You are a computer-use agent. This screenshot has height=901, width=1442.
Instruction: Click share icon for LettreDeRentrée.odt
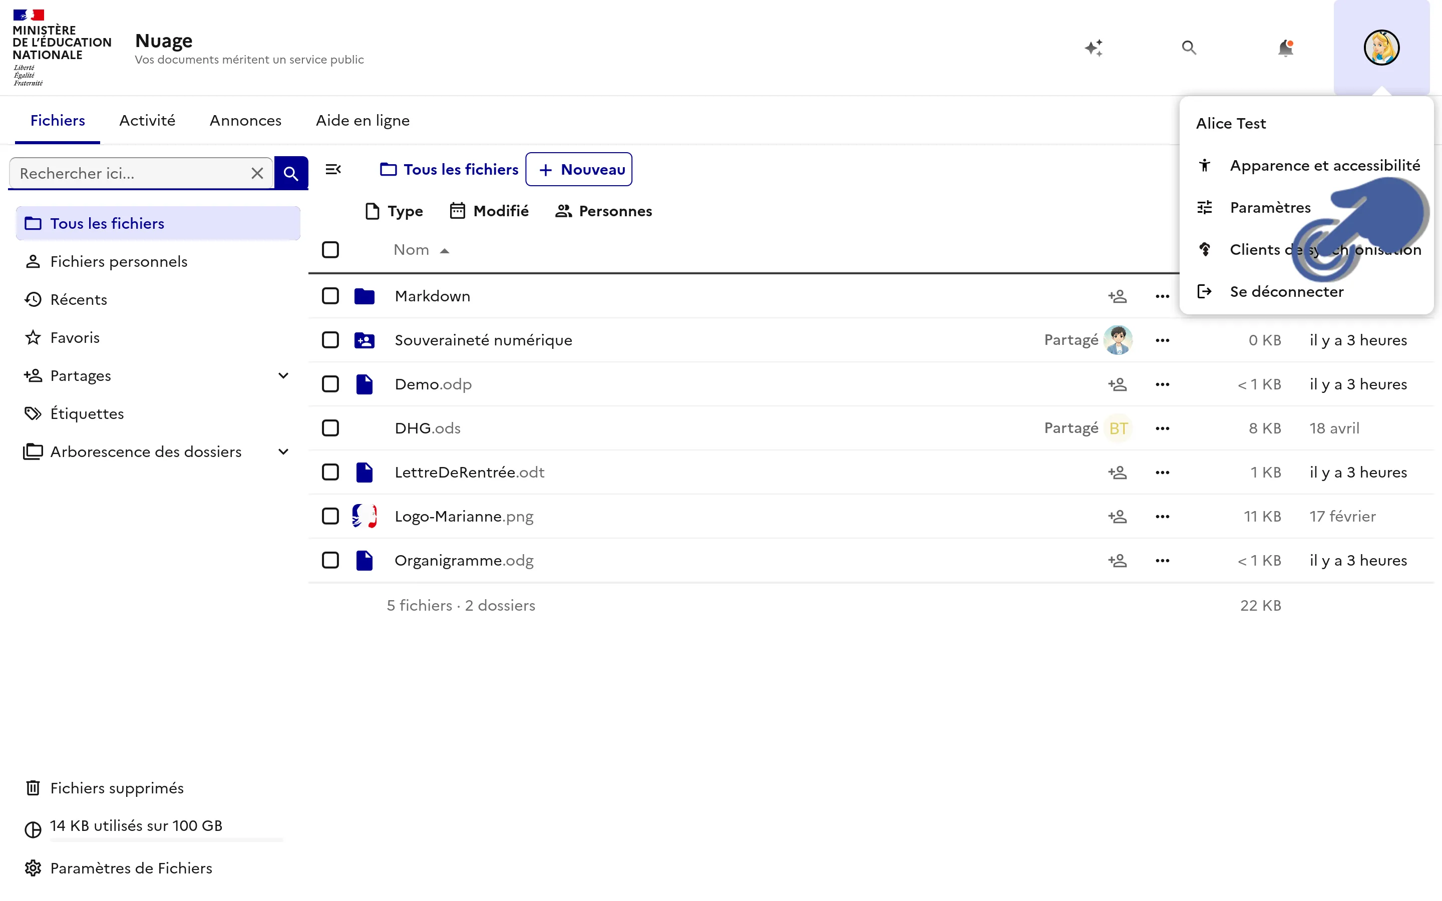[x=1117, y=473]
